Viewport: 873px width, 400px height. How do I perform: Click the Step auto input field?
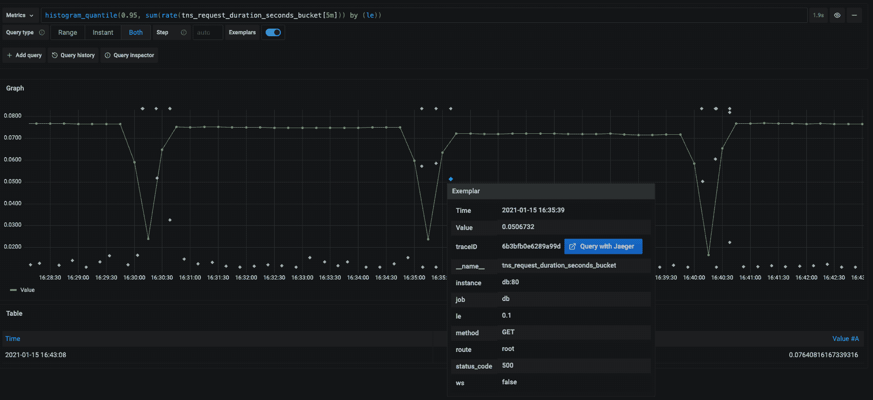(x=208, y=32)
